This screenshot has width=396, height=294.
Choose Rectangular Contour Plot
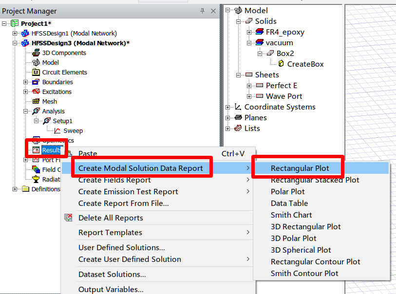(321, 262)
